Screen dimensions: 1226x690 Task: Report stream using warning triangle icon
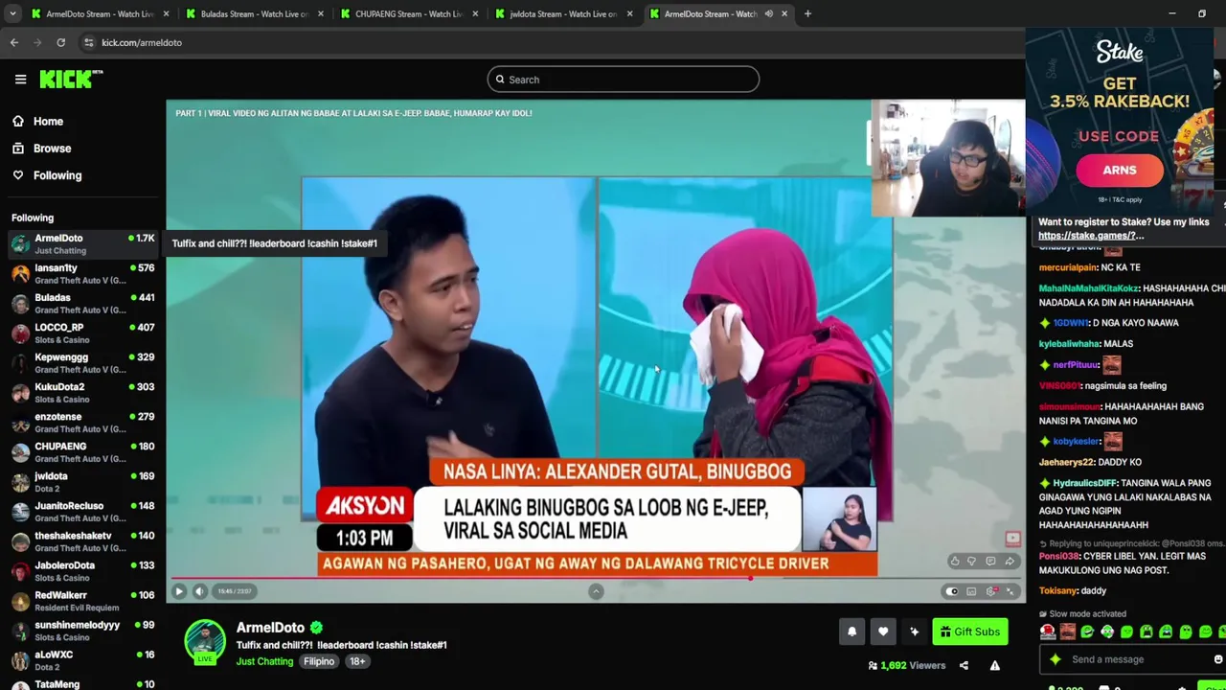(994, 665)
